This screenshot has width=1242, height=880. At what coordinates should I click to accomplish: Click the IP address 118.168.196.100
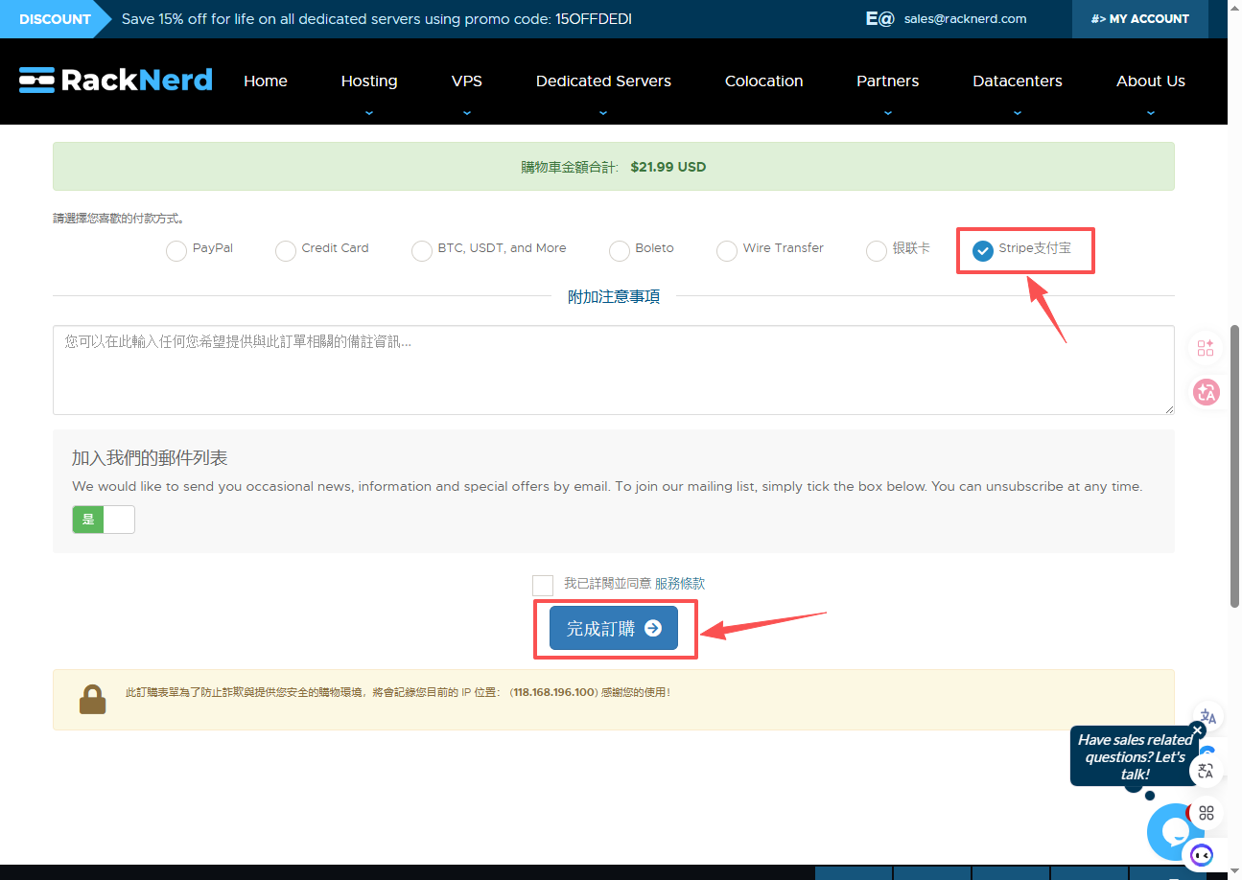[x=553, y=692]
